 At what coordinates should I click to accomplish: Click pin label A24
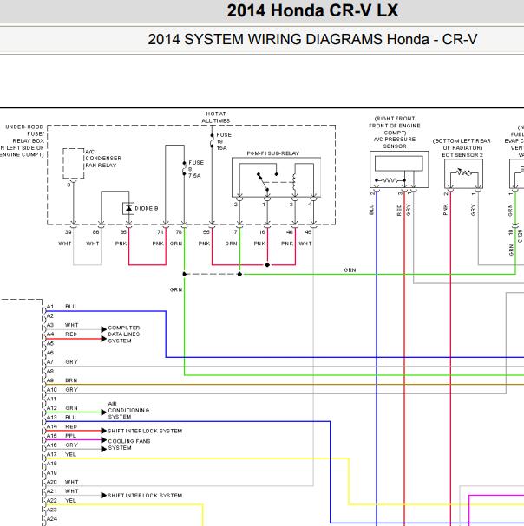pyautogui.click(x=52, y=519)
